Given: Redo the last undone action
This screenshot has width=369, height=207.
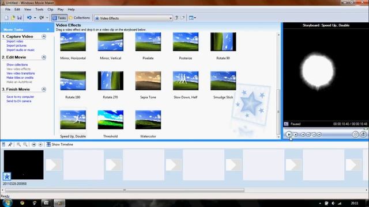Looking at the screenshot, I should (42, 18).
